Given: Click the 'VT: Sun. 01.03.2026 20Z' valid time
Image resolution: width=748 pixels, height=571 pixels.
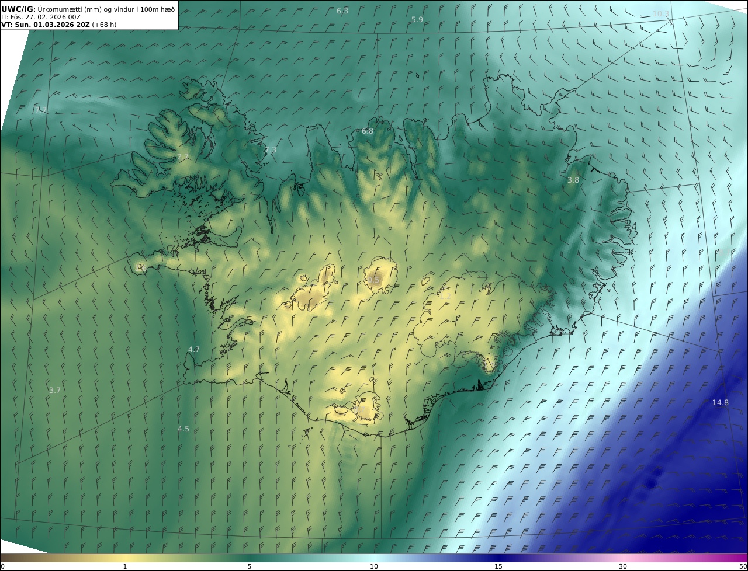Looking at the screenshot, I should 45,25.
